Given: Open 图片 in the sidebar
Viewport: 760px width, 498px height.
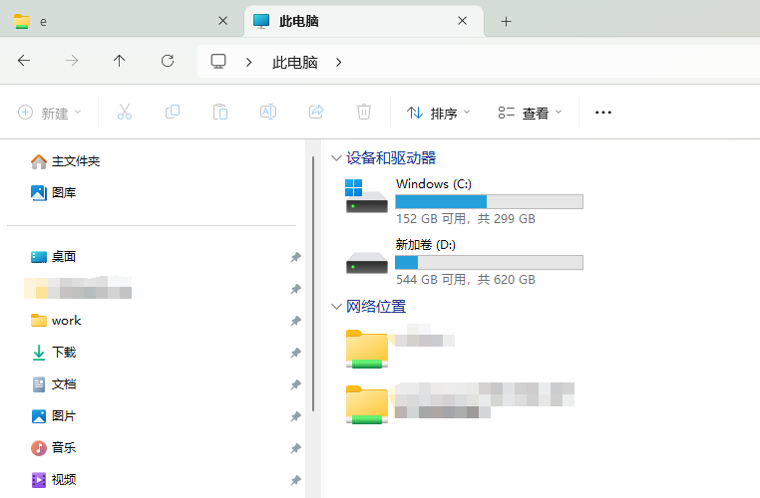Looking at the screenshot, I should tap(53, 415).
